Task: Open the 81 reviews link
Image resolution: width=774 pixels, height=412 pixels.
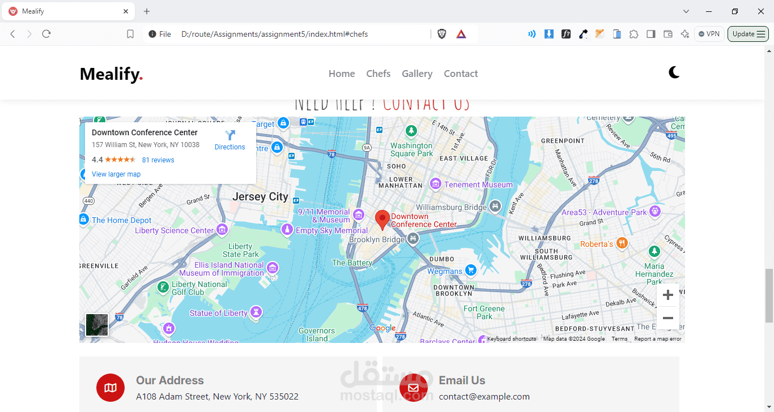Action: [158, 160]
